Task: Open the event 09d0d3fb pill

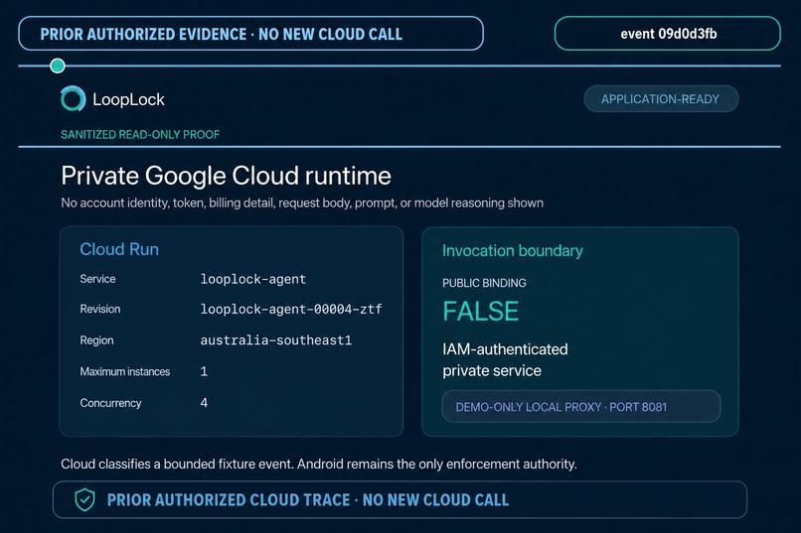Action: (667, 34)
